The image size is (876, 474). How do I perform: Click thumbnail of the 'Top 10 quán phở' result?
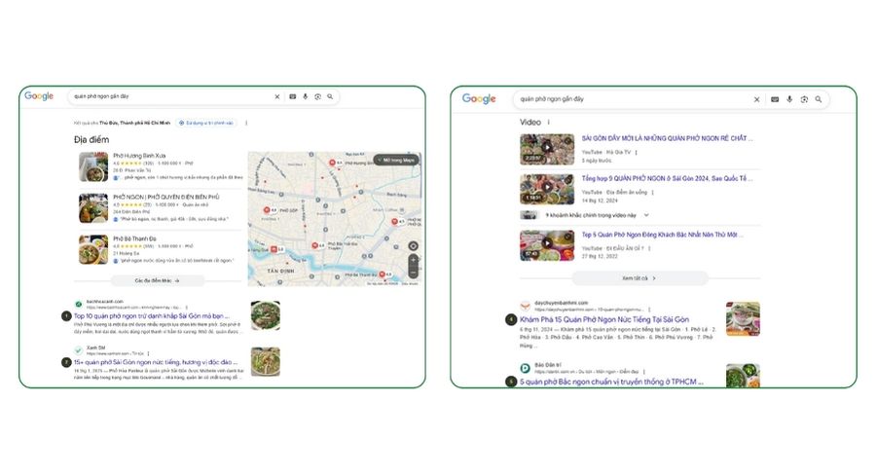point(266,315)
